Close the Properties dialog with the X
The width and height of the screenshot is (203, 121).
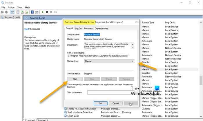pyautogui.click(x=136, y=22)
